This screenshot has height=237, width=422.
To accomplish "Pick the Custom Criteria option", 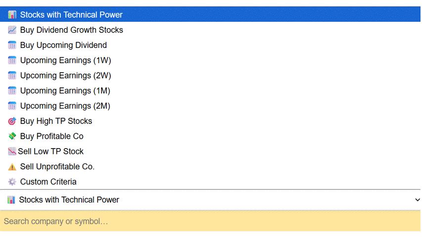I will (48, 182).
